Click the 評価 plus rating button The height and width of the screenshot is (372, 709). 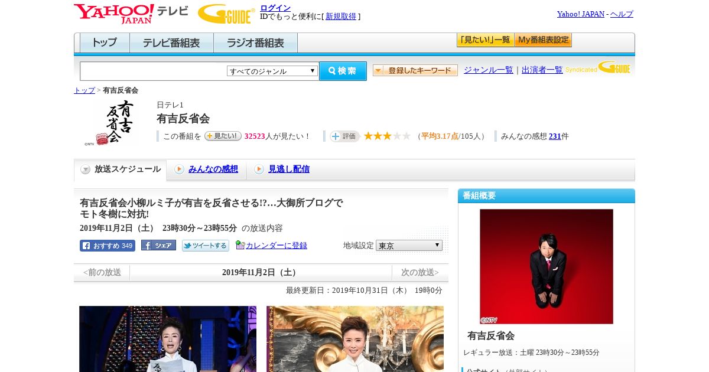pyautogui.click(x=345, y=136)
